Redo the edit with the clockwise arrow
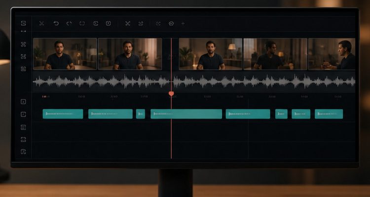 69,23
